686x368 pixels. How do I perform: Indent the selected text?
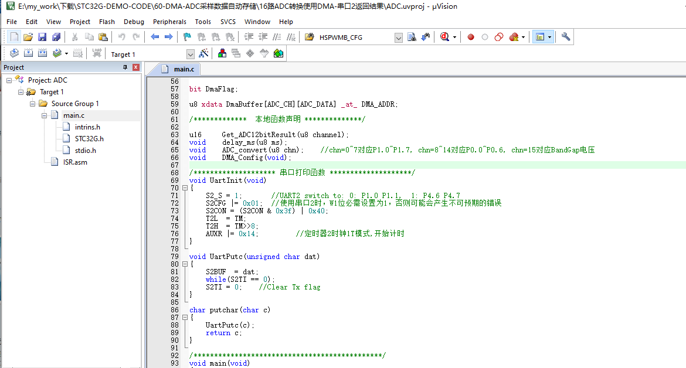click(249, 37)
